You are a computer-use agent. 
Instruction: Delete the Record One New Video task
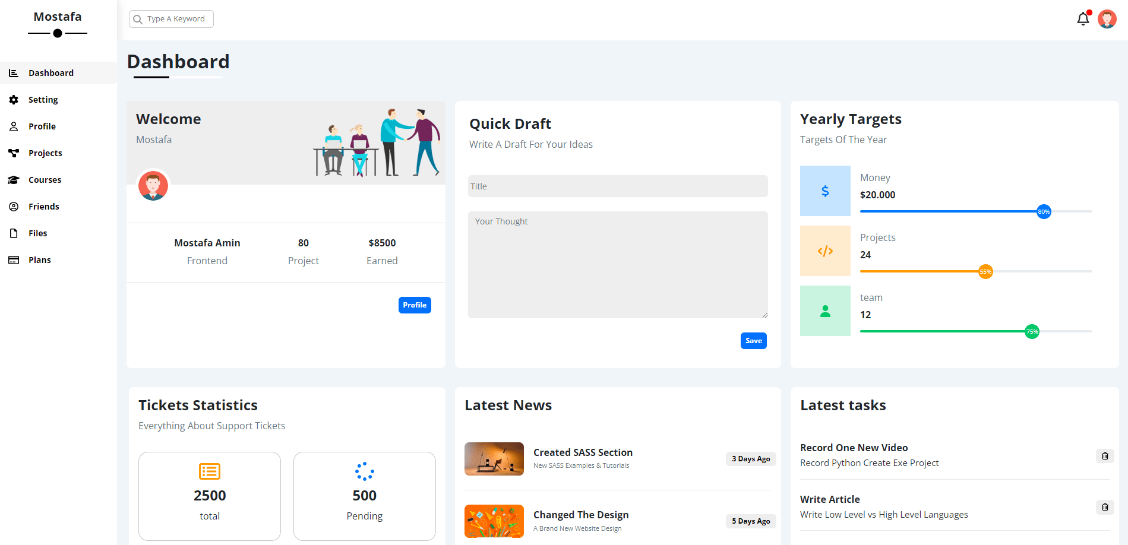[x=1105, y=456]
